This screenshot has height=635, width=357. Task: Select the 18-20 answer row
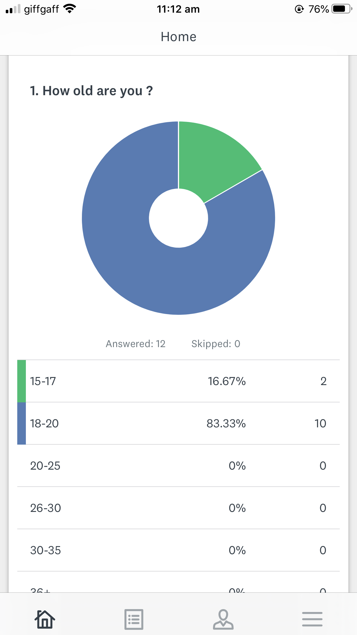178,423
